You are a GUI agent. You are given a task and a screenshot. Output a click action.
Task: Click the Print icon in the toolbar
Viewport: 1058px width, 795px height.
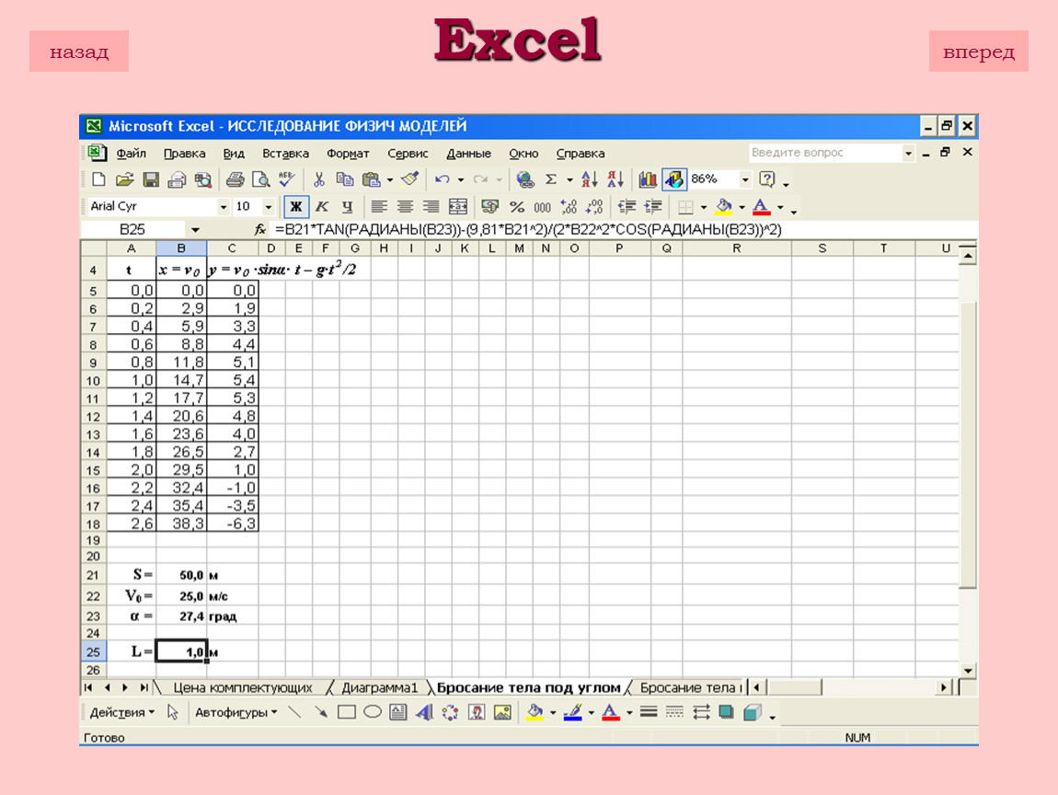(x=235, y=179)
